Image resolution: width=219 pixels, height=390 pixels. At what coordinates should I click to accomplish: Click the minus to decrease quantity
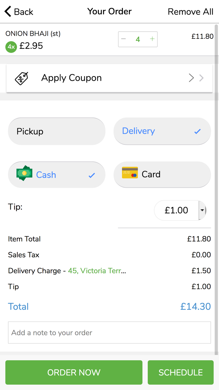tap(124, 39)
